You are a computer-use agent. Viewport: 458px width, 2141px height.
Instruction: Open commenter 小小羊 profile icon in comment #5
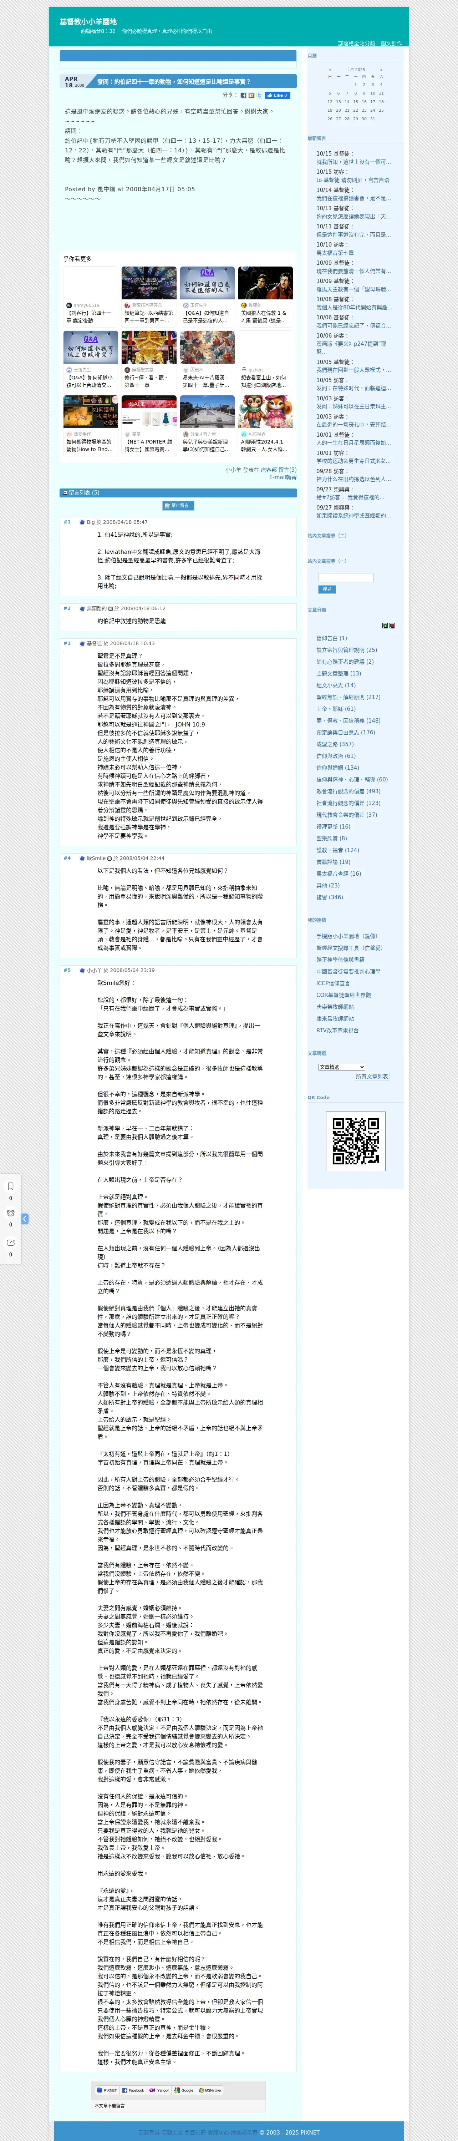click(82, 970)
